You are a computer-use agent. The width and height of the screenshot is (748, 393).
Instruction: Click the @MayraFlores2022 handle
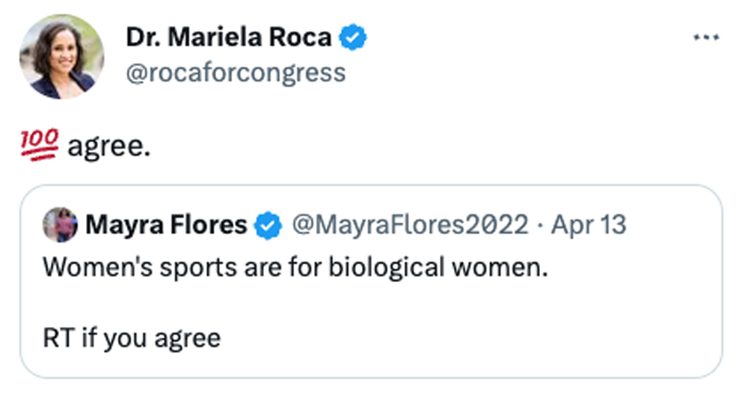(x=409, y=225)
